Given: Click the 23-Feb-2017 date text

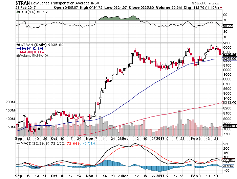Looking at the screenshot, I should tap(25, 7).
